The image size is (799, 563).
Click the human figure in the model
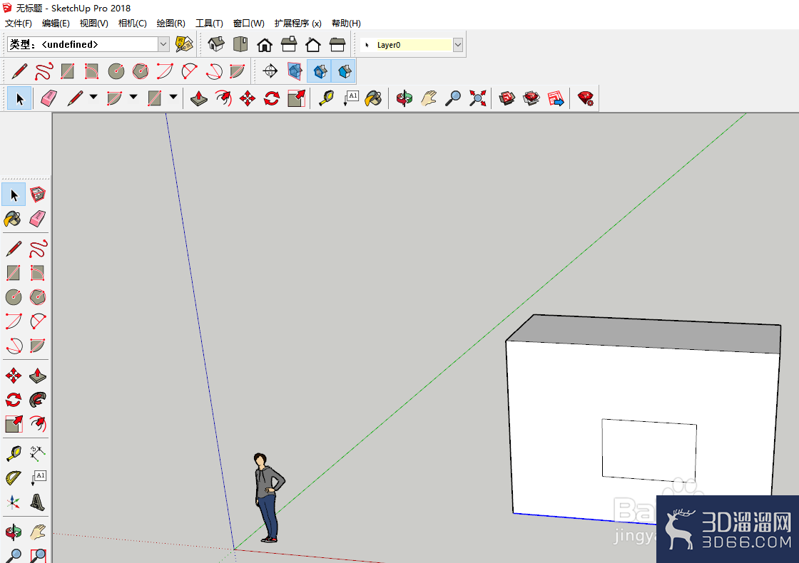pyautogui.click(x=267, y=497)
